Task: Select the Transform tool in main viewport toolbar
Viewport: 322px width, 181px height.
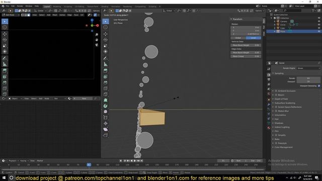Action: tap(106, 51)
